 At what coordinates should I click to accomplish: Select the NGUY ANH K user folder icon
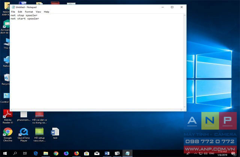6,9
